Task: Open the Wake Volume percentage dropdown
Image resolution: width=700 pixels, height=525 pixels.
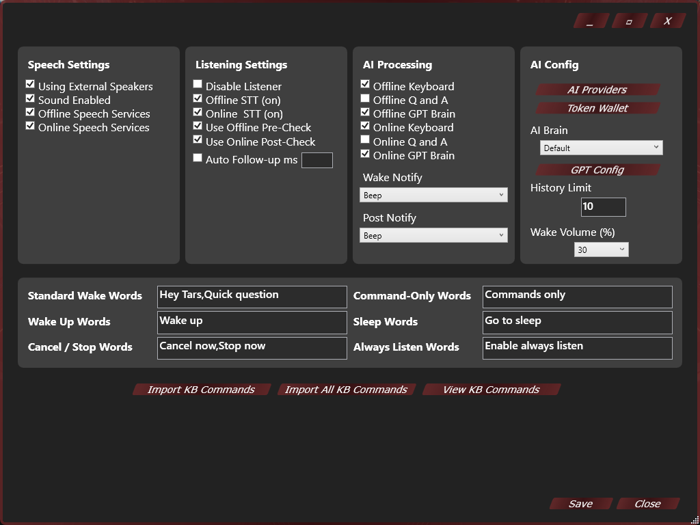Action: pyautogui.click(x=601, y=250)
